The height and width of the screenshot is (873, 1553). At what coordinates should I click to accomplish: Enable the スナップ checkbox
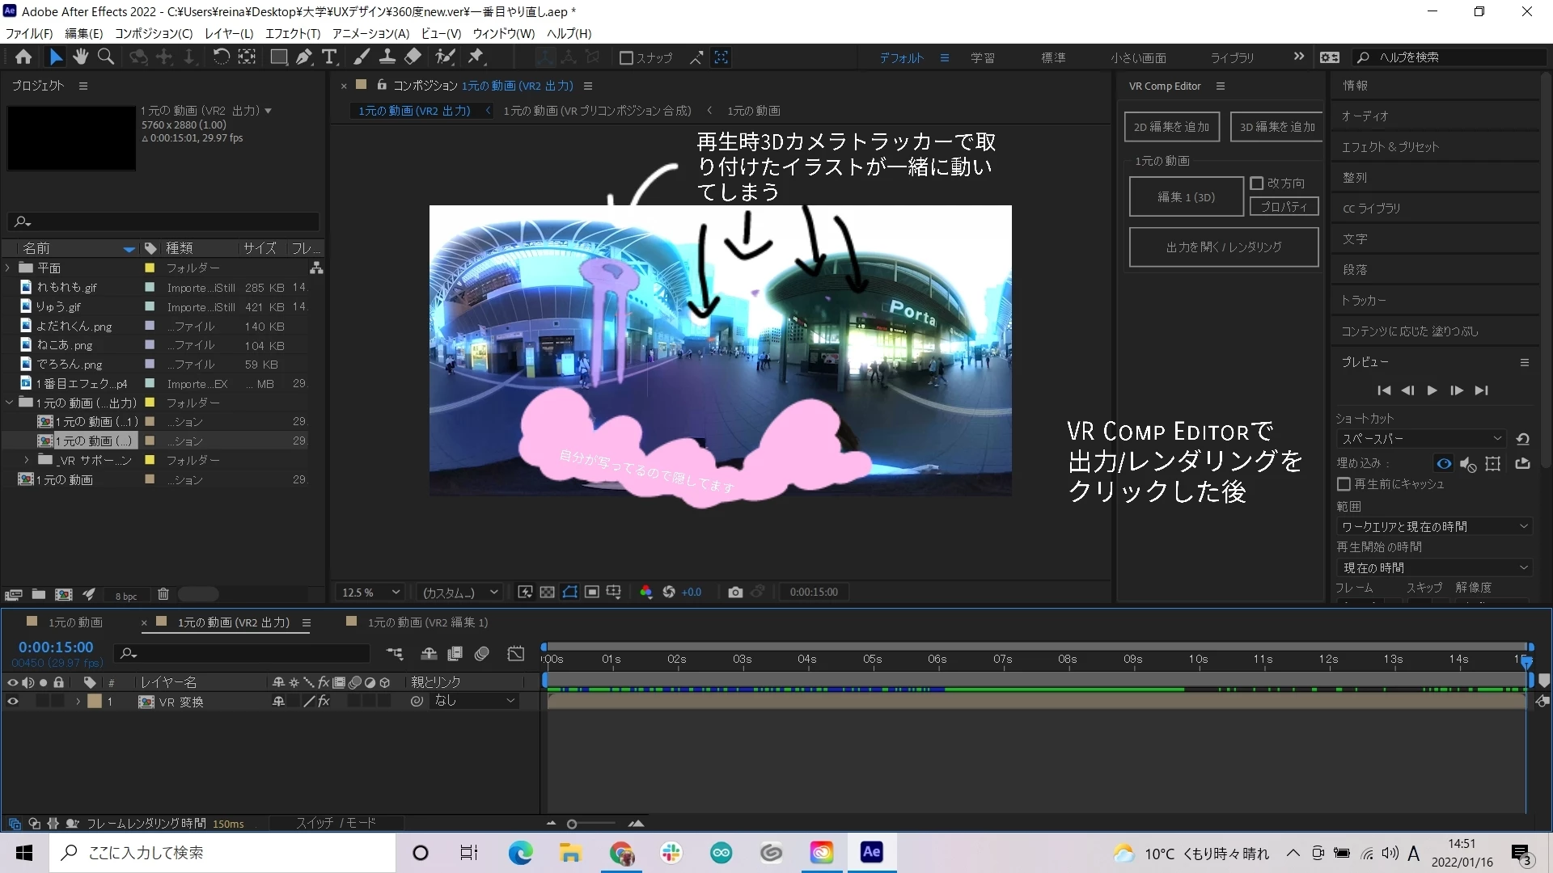tap(626, 58)
